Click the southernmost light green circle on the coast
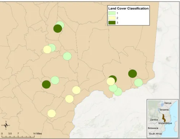This screenshot has width=180, height=139. point(118,92)
